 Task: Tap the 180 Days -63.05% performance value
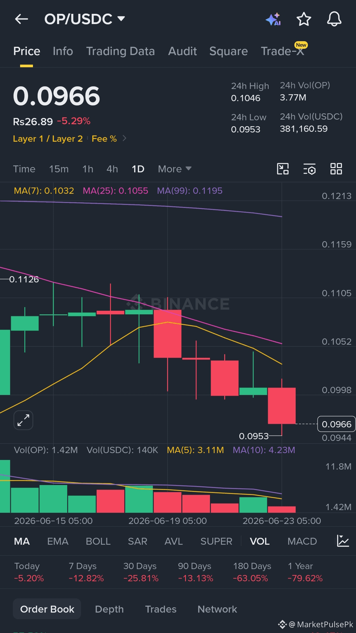251,578
